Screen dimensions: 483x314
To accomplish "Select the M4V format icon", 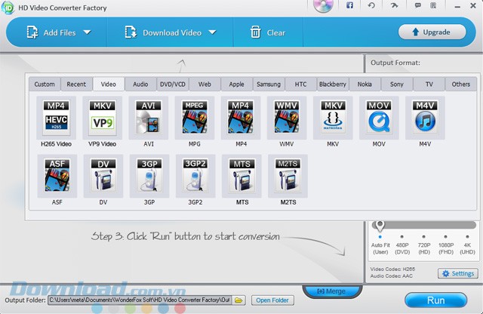I will click(425, 117).
